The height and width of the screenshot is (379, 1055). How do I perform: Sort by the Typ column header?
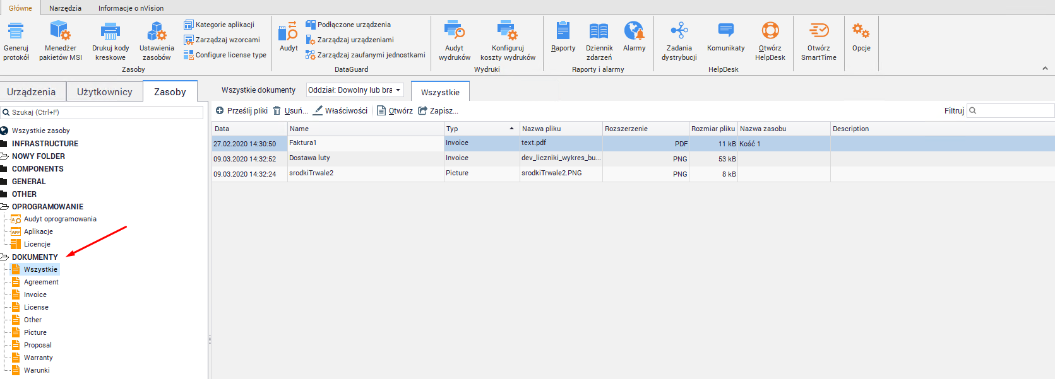click(x=481, y=129)
